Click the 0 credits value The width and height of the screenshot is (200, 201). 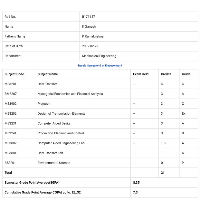162,163
